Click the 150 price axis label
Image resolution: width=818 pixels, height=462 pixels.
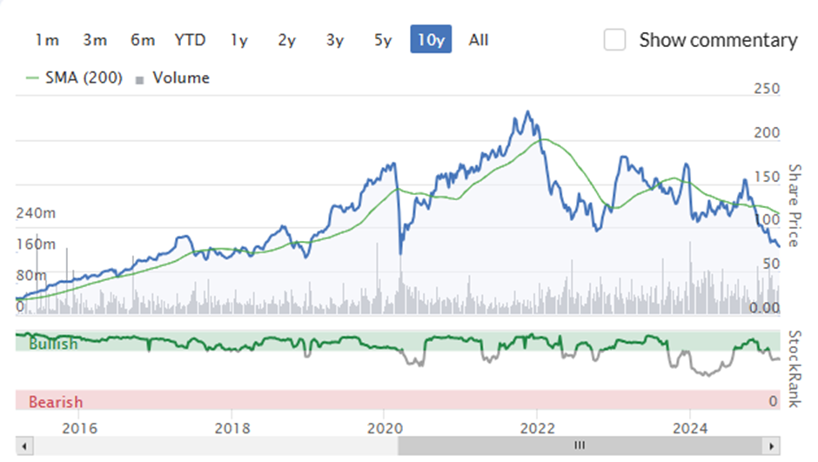767,177
